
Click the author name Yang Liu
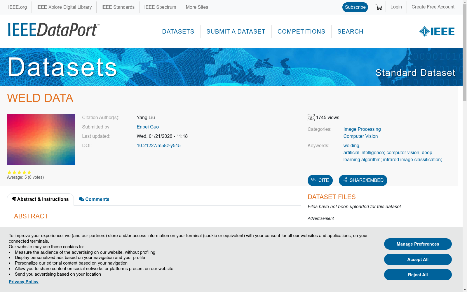click(x=146, y=118)
